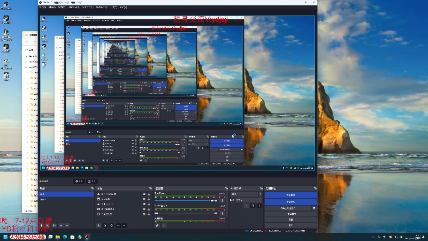Toggle lock on the first source row
The height and width of the screenshot is (241, 428).
tap(149, 194)
